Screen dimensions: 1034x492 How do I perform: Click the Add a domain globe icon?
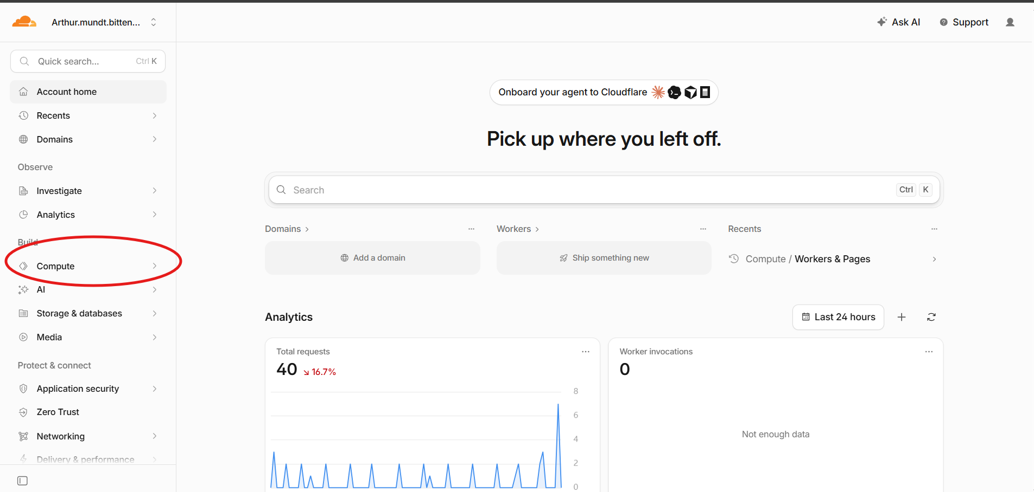[345, 258]
